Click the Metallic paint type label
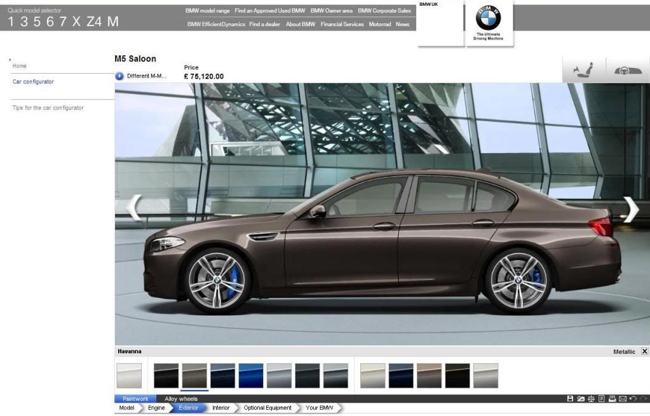This screenshot has width=650, height=416. pyautogui.click(x=624, y=352)
